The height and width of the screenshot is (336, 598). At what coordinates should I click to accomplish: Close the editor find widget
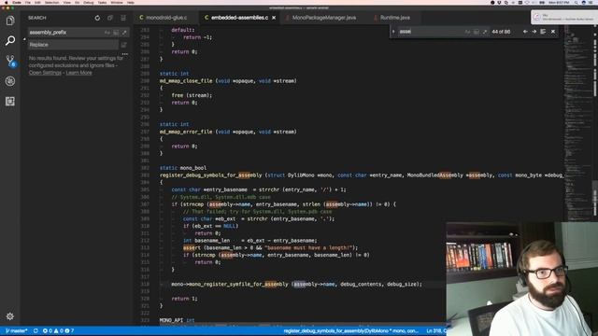pyautogui.click(x=553, y=32)
